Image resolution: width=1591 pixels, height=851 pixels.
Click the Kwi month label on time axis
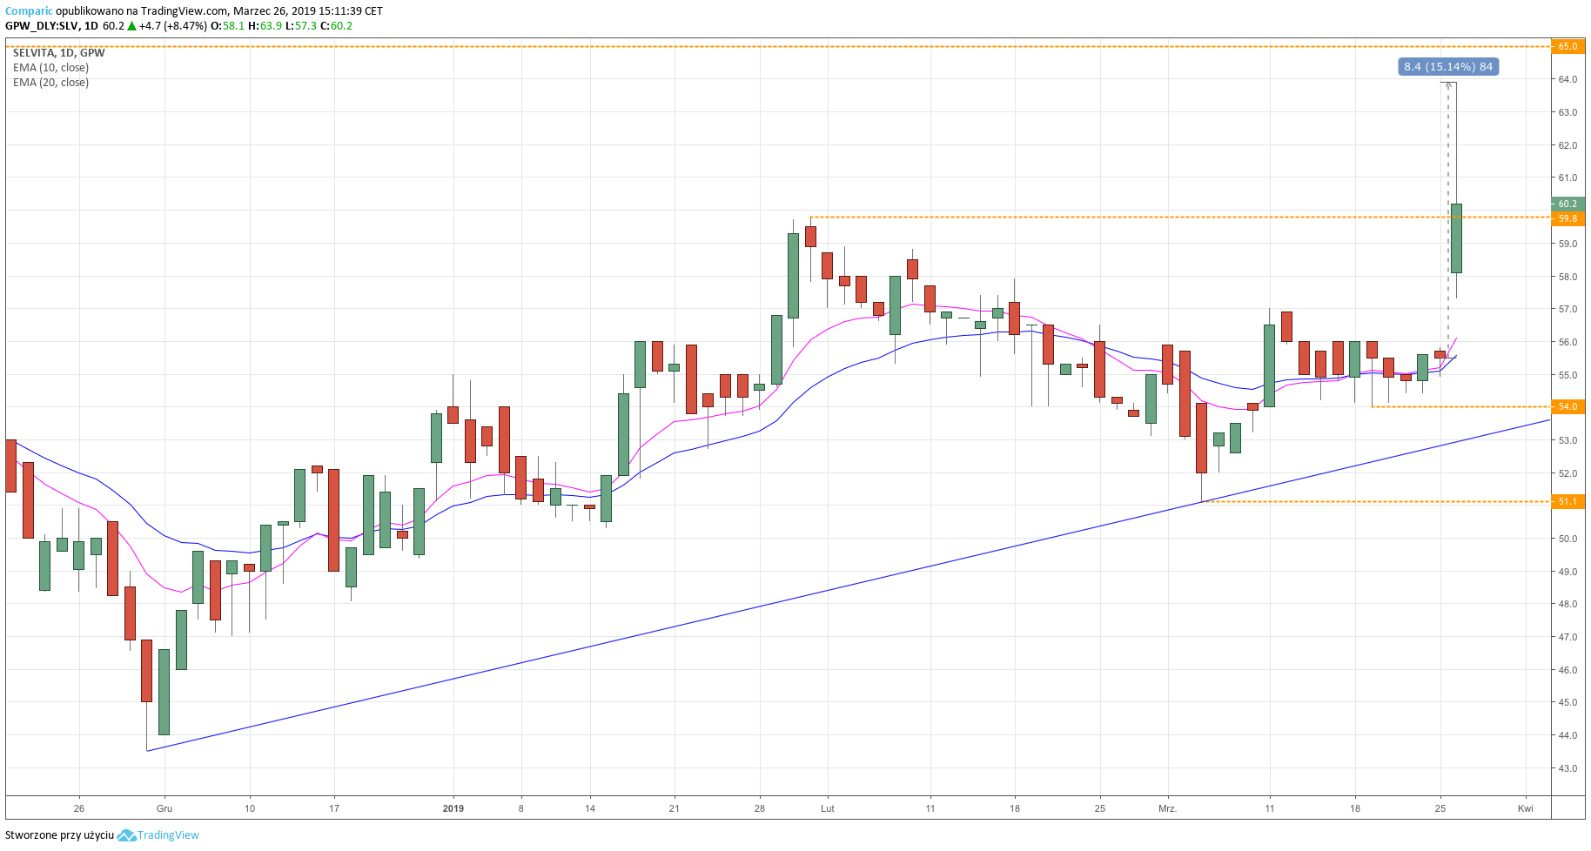[x=1525, y=808]
